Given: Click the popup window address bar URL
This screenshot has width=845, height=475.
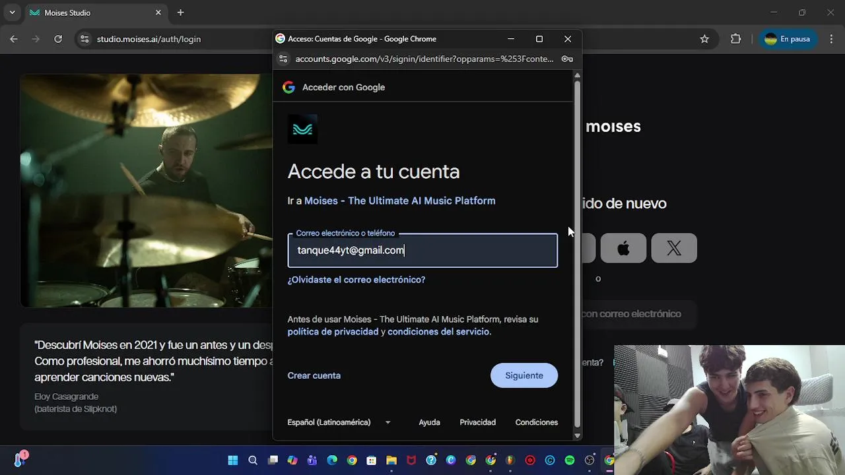Looking at the screenshot, I should click(x=424, y=59).
